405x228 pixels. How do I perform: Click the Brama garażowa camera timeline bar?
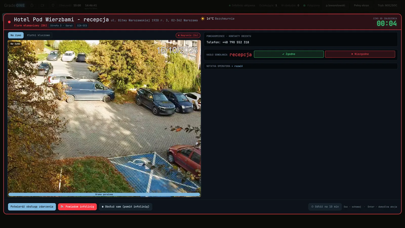[104, 195]
